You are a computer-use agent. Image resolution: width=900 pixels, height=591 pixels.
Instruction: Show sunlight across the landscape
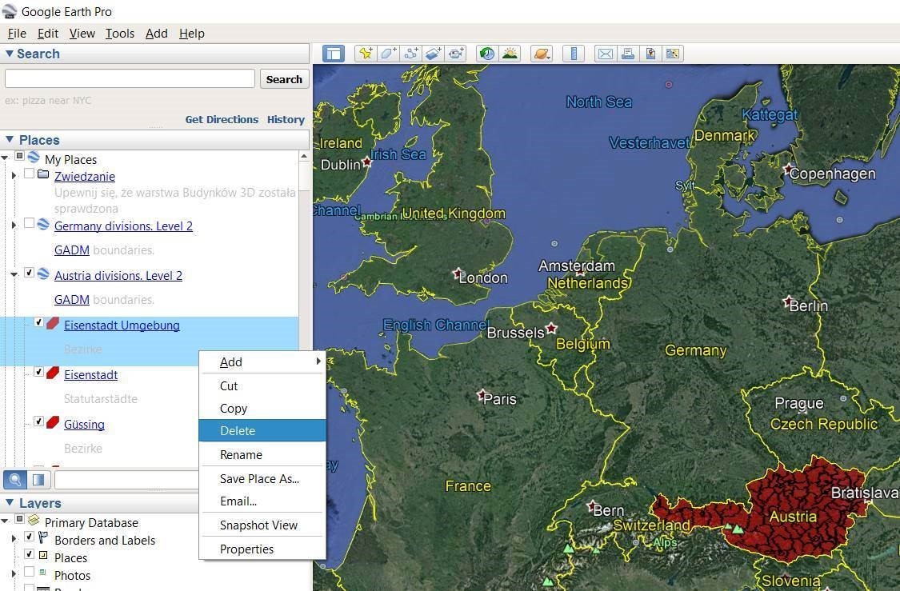tap(510, 54)
